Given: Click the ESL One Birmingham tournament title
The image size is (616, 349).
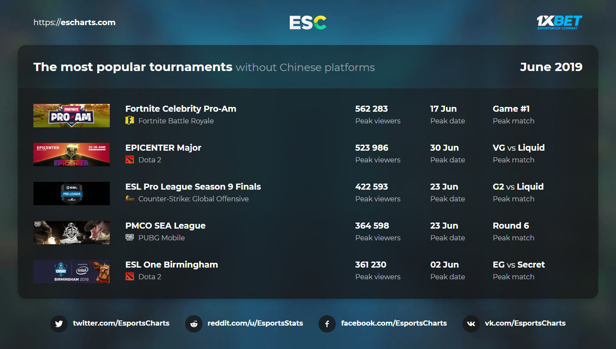Looking at the screenshot, I should [x=172, y=265].
